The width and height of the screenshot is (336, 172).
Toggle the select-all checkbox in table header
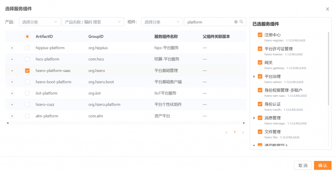pyautogui.click(x=27, y=37)
